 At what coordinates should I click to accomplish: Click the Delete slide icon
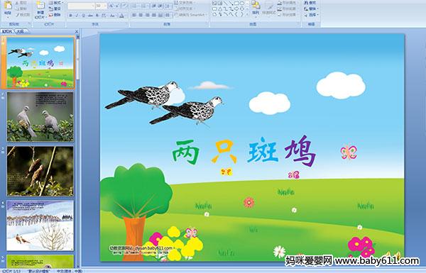(55, 15)
